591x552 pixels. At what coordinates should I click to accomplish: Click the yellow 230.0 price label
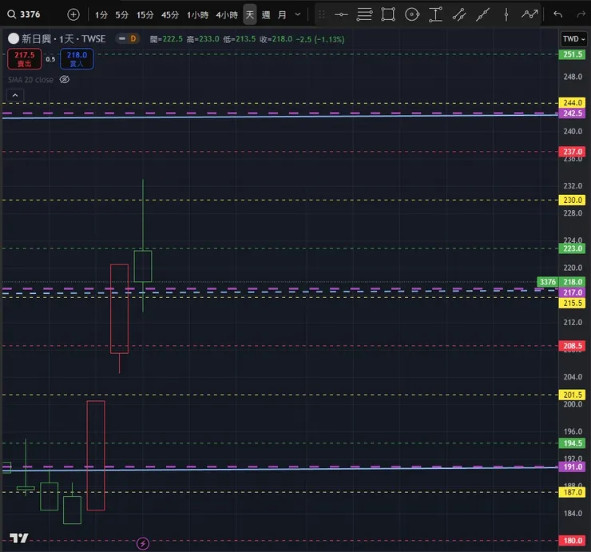point(572,200)
